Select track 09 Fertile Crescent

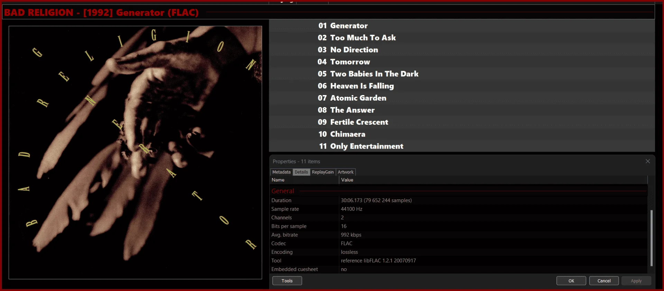pos(462,122)
